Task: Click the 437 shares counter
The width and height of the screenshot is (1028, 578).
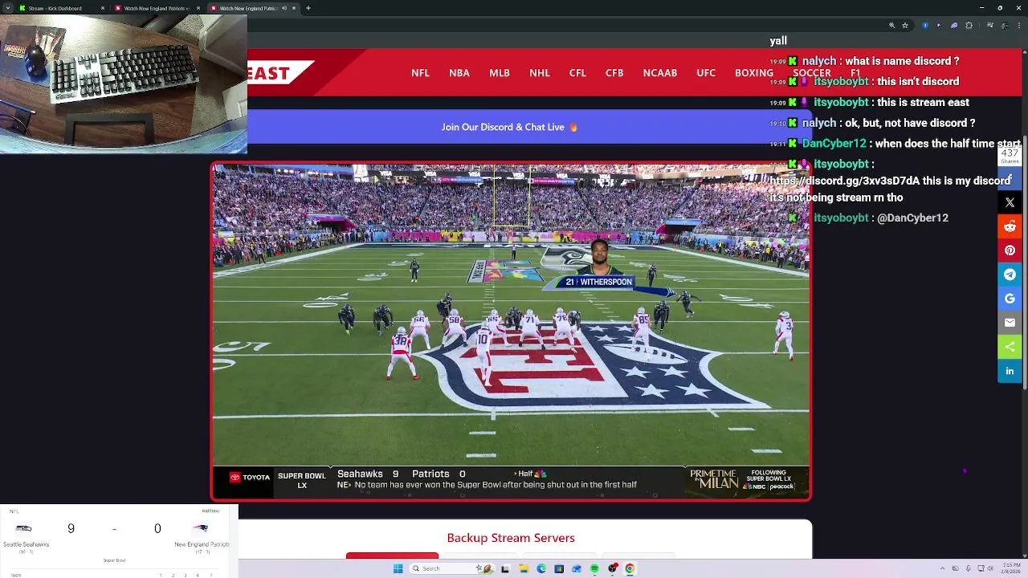Action: pyautogui.click(x=1010, y=156)
